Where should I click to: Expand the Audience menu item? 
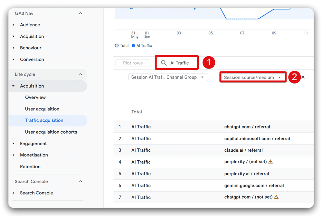pyautogui.click(x=30, y=25)
